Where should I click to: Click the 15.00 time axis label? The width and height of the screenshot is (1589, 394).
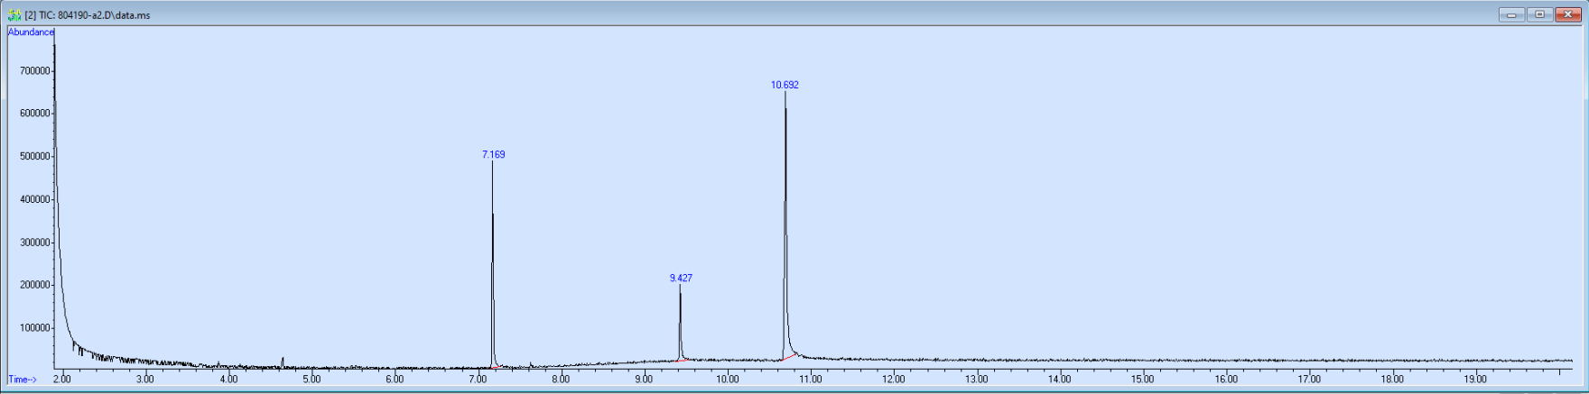pyautogui.click(x=1143, y=380)
